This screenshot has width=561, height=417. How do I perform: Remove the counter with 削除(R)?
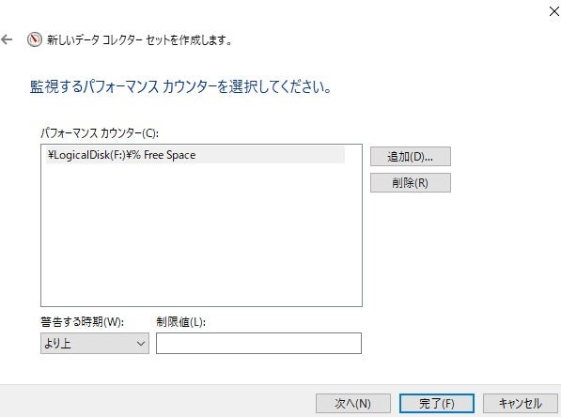coord(411,183)
